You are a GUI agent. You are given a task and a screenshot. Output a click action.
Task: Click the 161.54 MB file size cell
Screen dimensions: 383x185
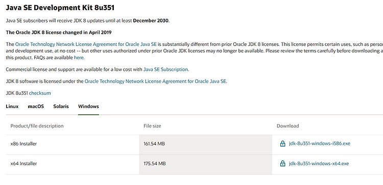(x=205, y=144)
